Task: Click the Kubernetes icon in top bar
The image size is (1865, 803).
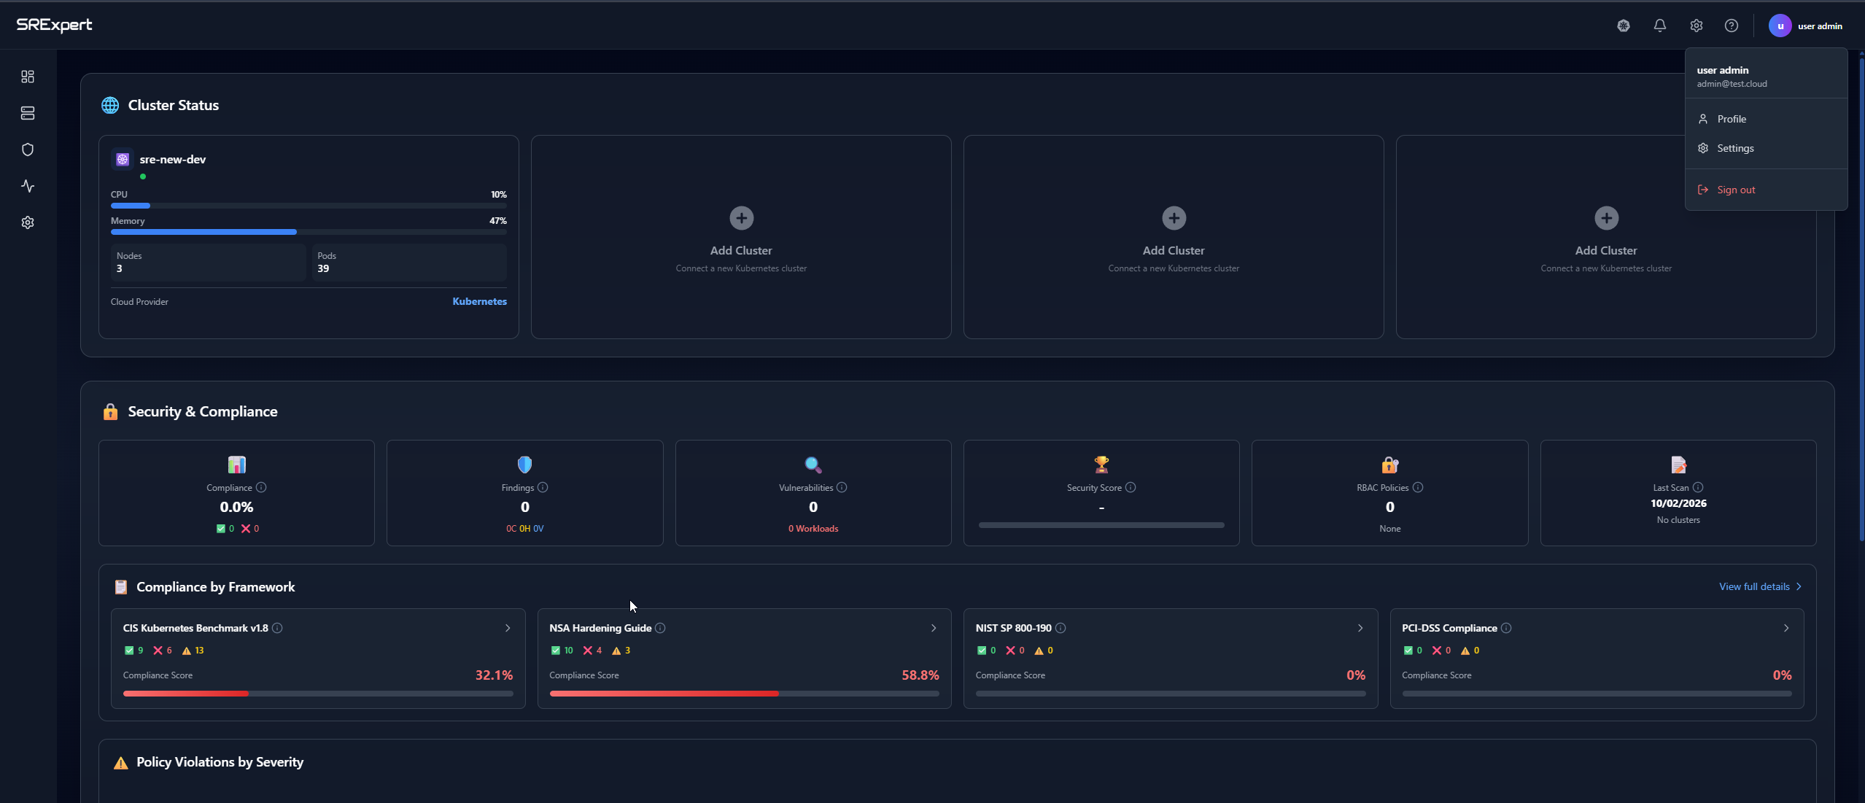Action: pyautogui.click(x=1622, y=25)
